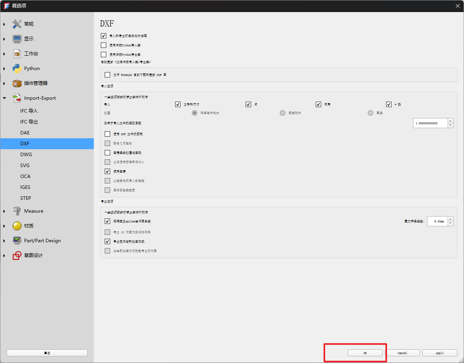Select the 显示 (Display) monitor icon
This screenshot has height=363, width=464.
click(x=17, y=39)
